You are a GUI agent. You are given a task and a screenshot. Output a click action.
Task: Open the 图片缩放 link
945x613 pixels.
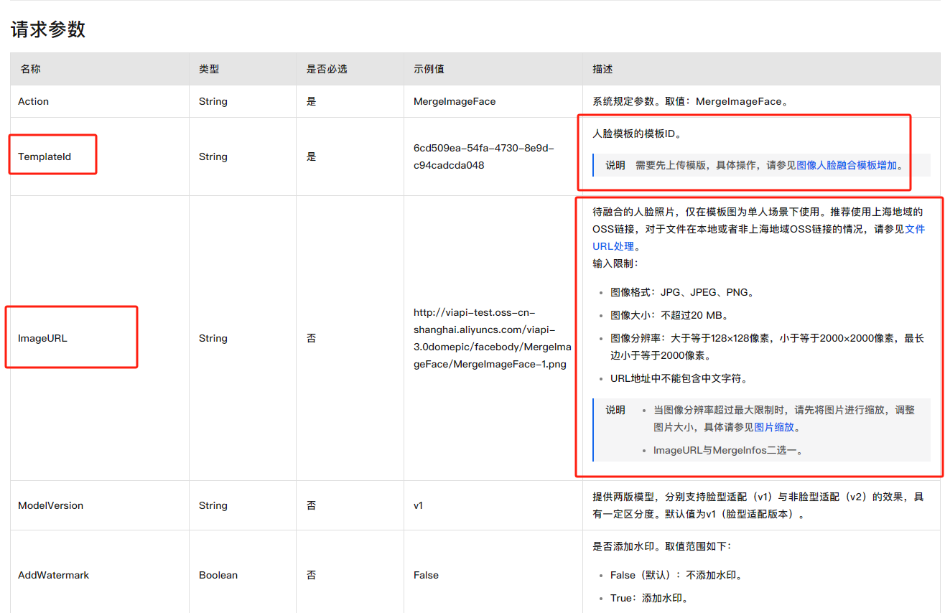[x=774, y=427]
